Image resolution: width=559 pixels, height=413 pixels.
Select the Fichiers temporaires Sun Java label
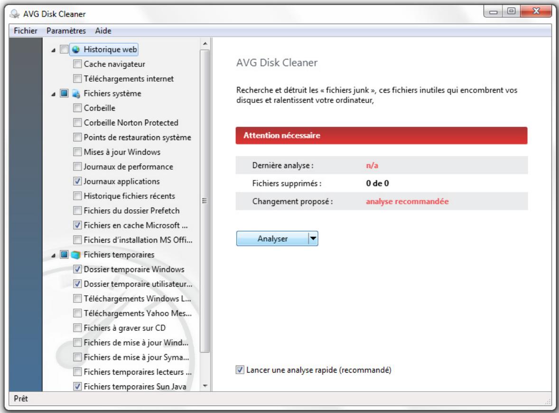point(135,386)
